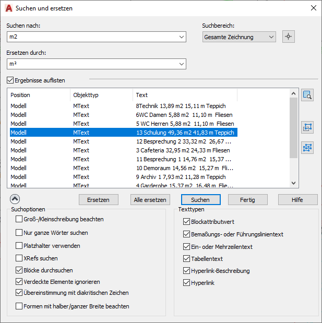
Task: Zoom to the highlighted result using magnifier icon
Action: point(307,95)
